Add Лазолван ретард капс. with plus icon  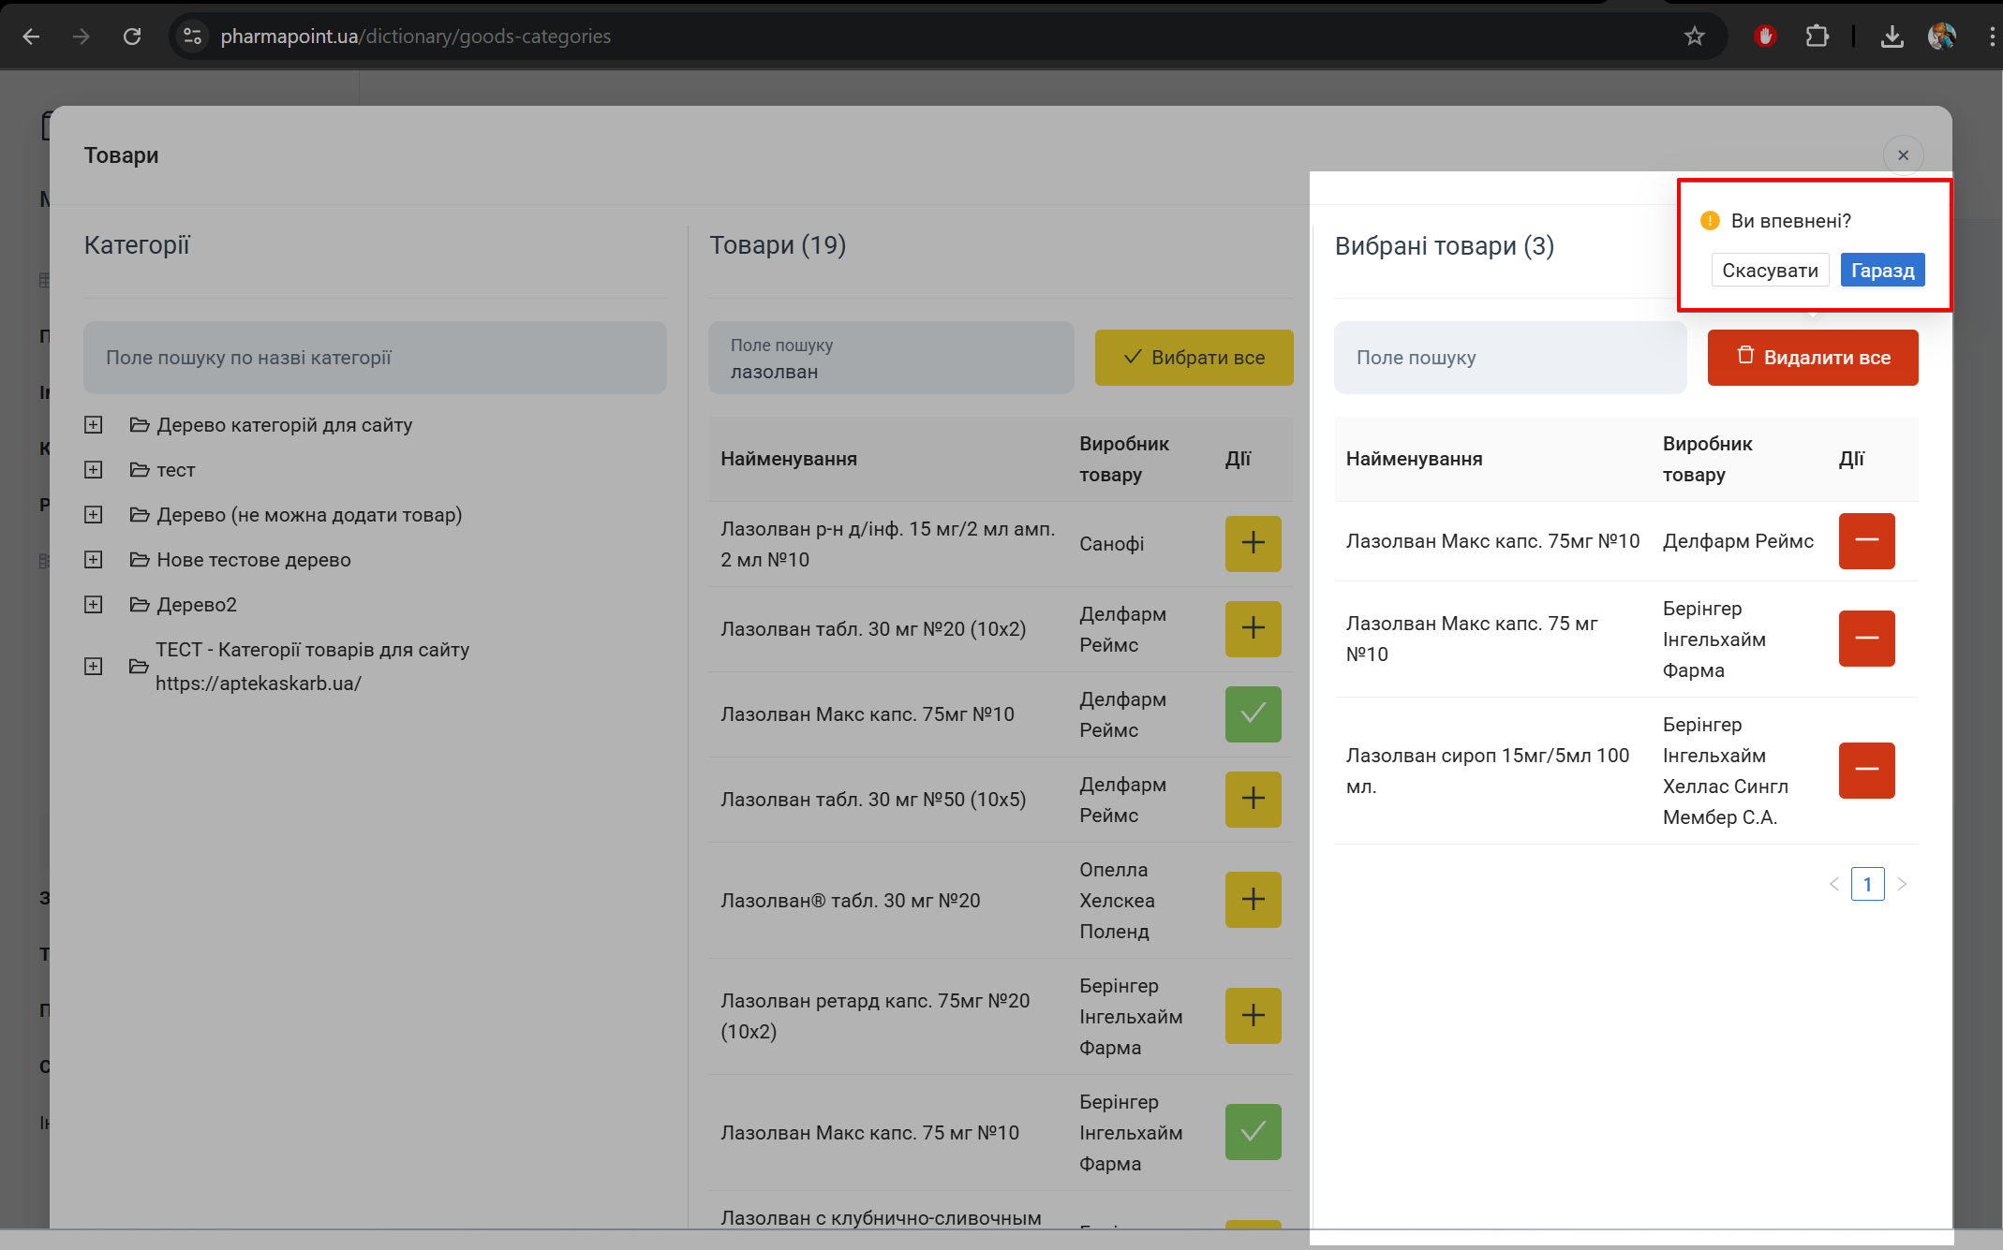point(1253,1015)
